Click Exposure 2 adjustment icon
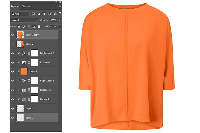 (x=24, y=63)
